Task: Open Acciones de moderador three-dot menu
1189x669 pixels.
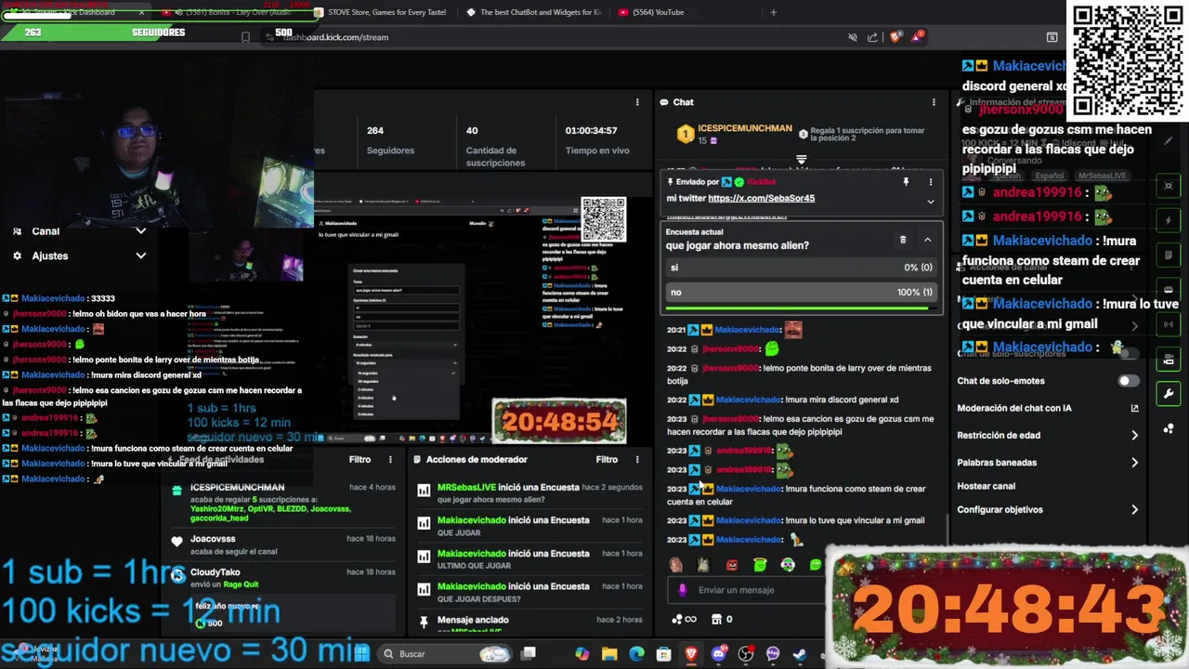Action: tap(637, 459)
